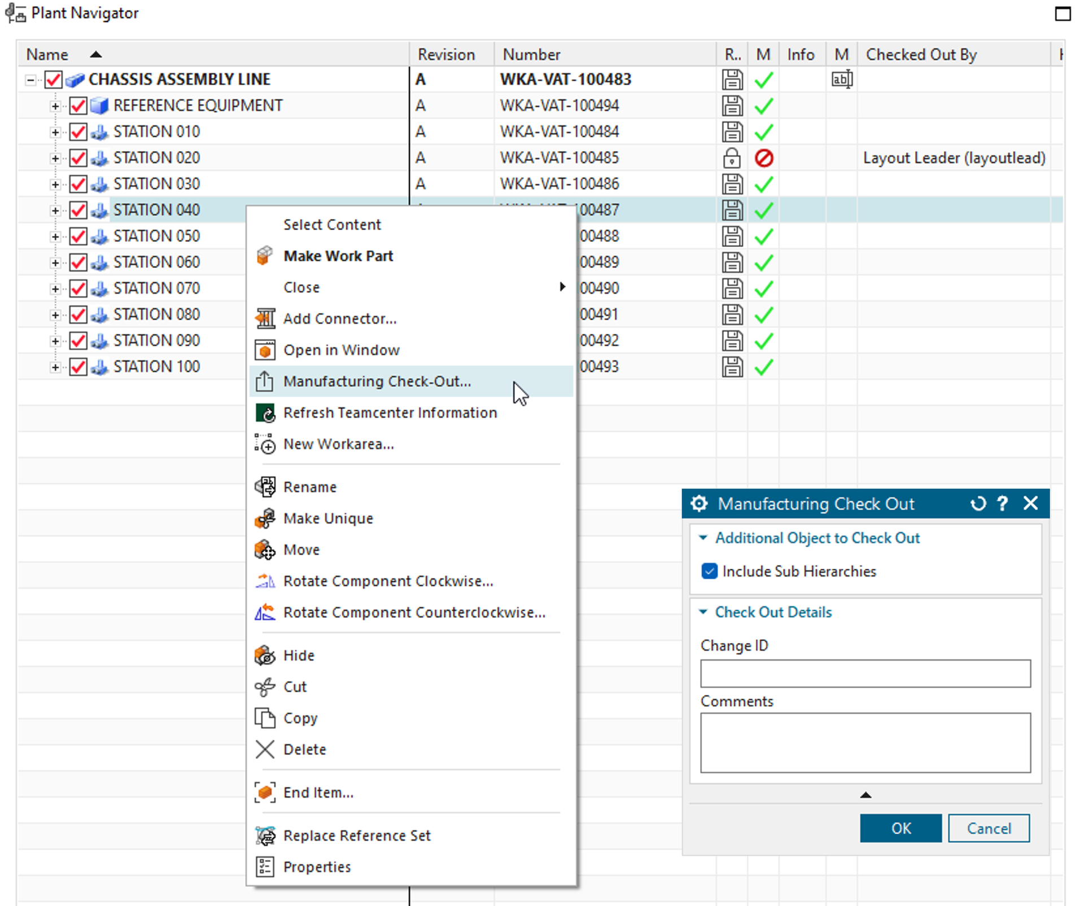Viewport: 1084px width, 906px height.
Task: Collapse the Check Out Details section
Action: pos(703,612)
